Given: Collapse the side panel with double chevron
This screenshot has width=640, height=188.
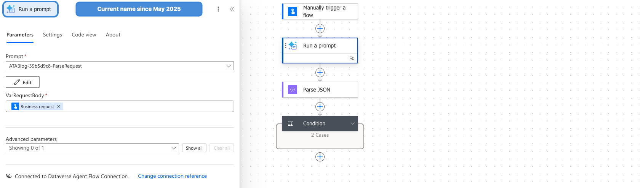Looking at the screenshot, I should (x=232, y=9).
